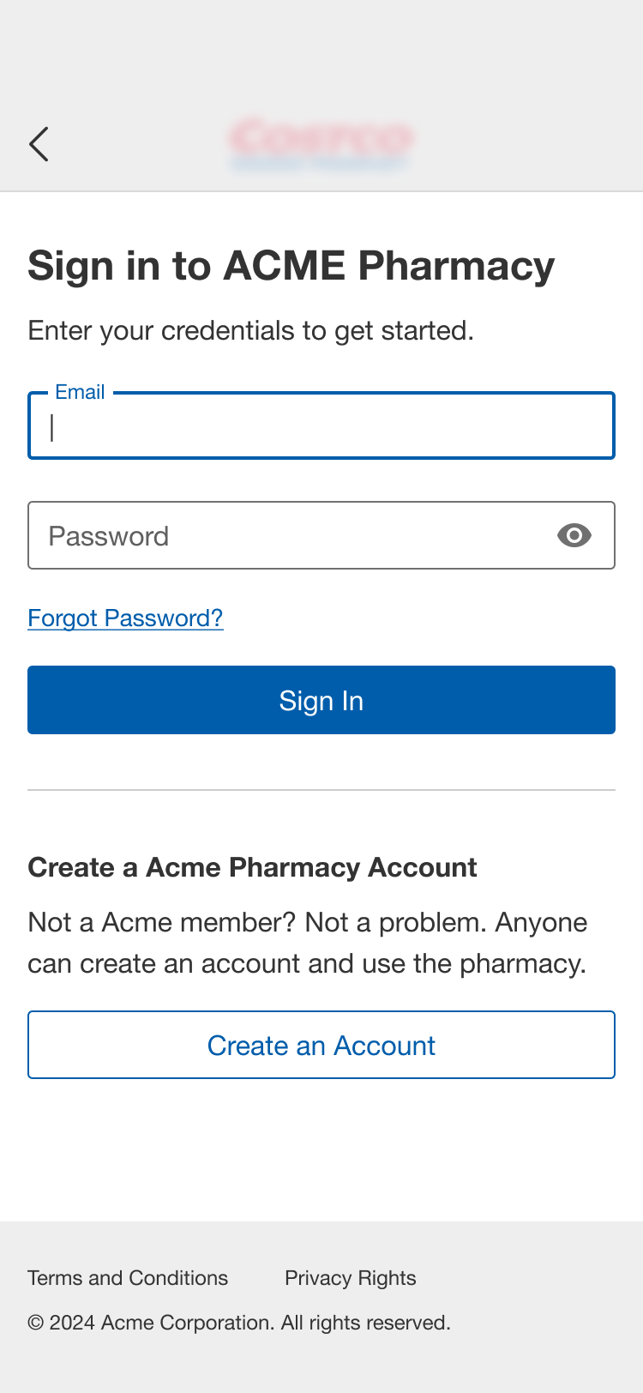This screenshot has width=643, height=1393.
Task: Toggle password visibility with the eye icon
Action: (574, 535)
